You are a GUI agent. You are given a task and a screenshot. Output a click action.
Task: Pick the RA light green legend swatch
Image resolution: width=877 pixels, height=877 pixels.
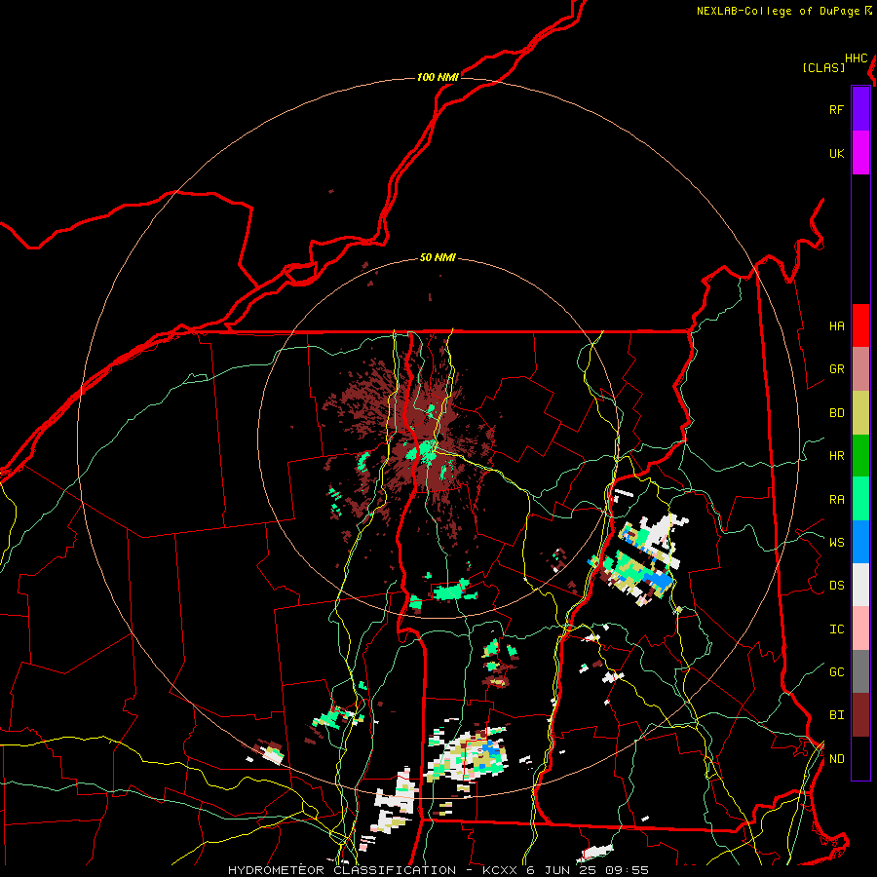coord(860,499)
